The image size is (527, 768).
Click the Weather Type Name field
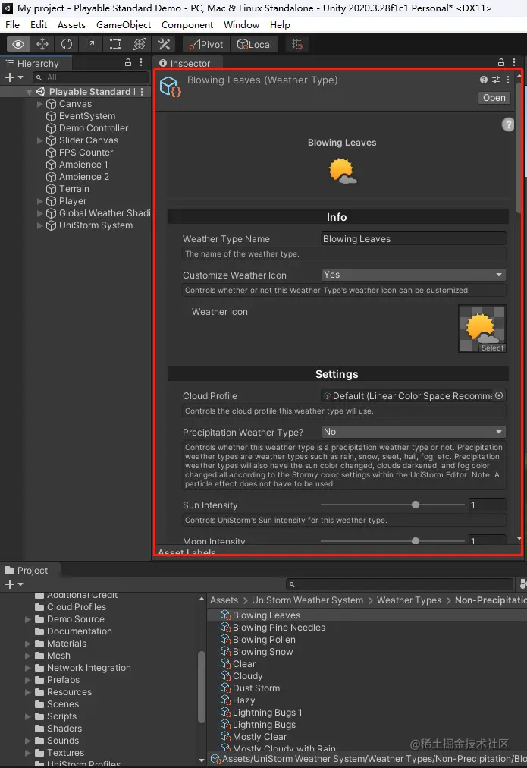tap(413, 238)
